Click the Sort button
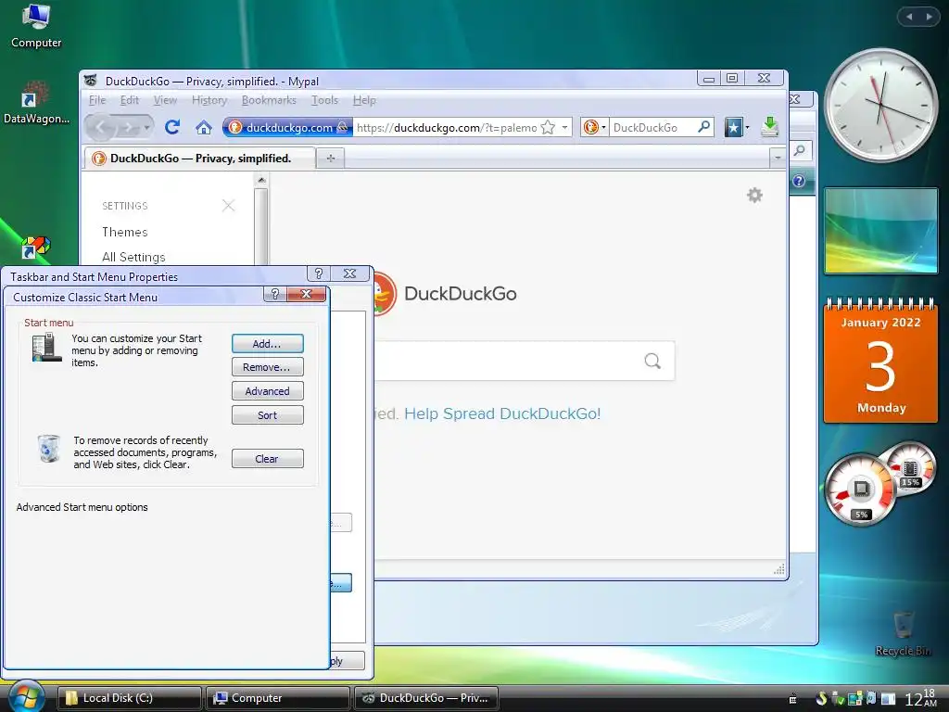 (x=267, y=415)
